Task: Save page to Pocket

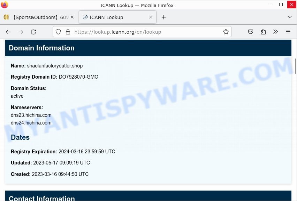Action: pyautogui.click(x=251, y=32)
